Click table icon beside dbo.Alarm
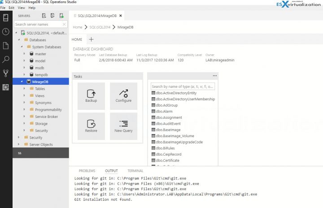 tap(153, 111)
